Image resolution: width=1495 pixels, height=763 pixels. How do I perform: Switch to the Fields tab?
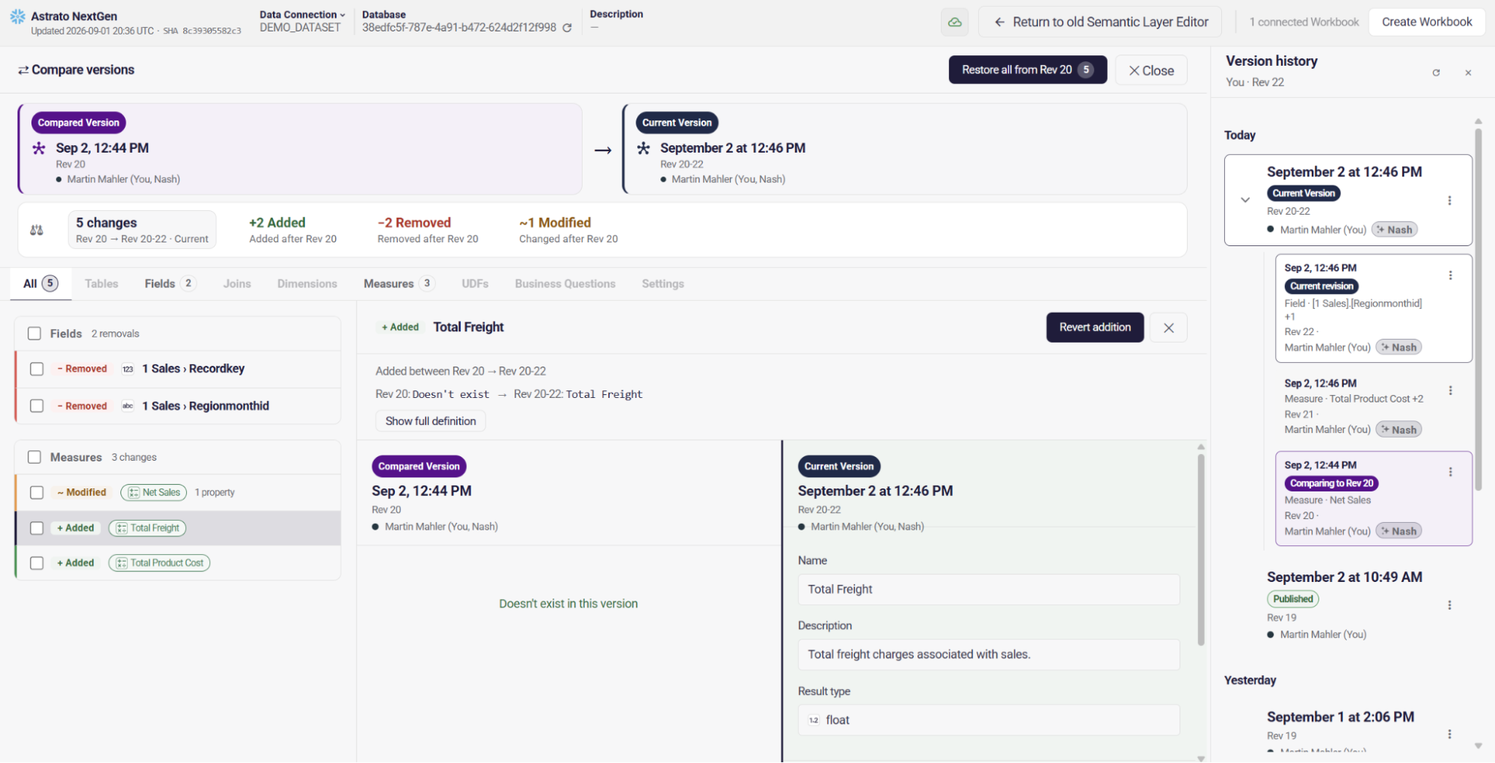point(170,284)
